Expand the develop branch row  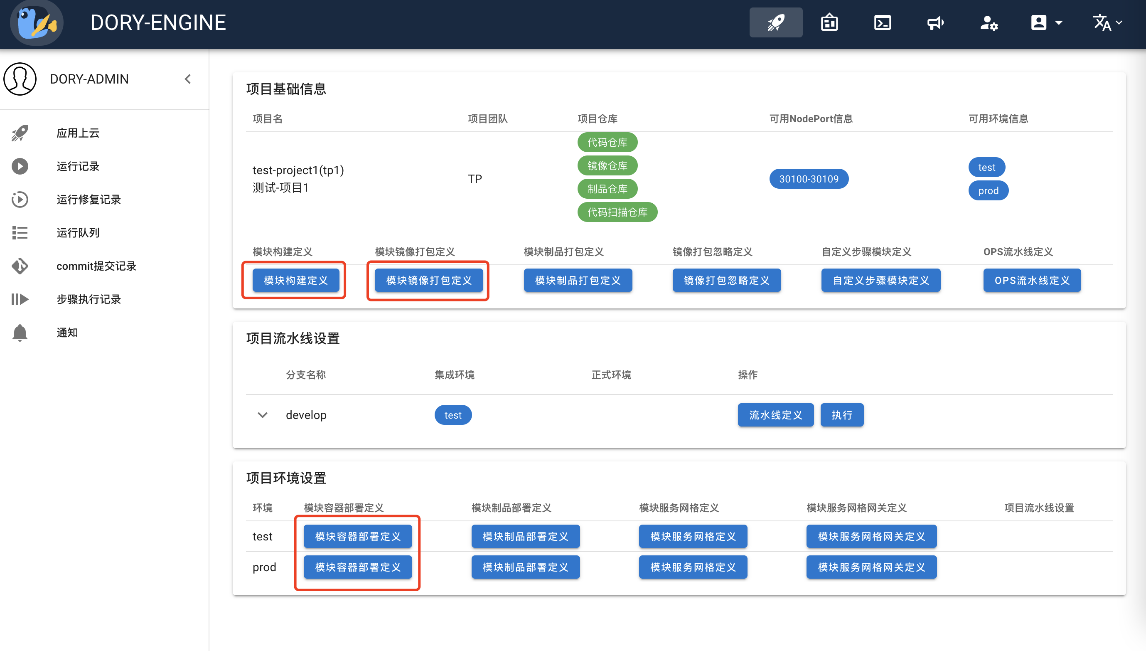tap(263, 415)
